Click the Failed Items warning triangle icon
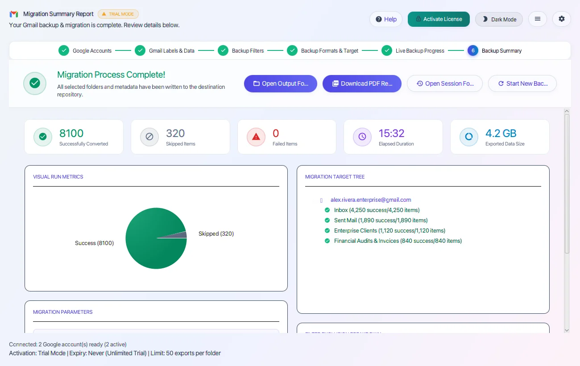This screenshot has height=366, width=580. point(256,137)
